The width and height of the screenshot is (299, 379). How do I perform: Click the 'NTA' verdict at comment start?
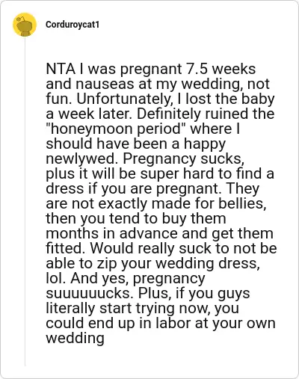click(61, 69)
